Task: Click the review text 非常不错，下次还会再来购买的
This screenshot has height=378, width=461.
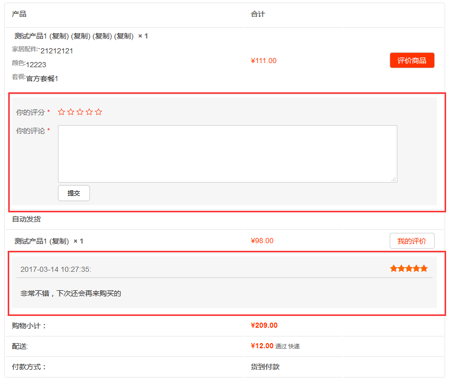Action: coord(70,293)
